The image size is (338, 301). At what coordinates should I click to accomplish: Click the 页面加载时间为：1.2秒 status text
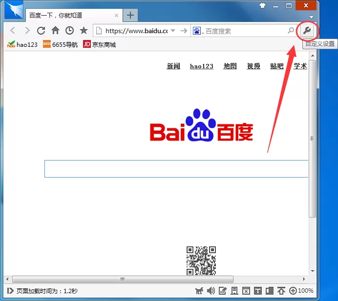pyautogui.click(x=47, y=291)
